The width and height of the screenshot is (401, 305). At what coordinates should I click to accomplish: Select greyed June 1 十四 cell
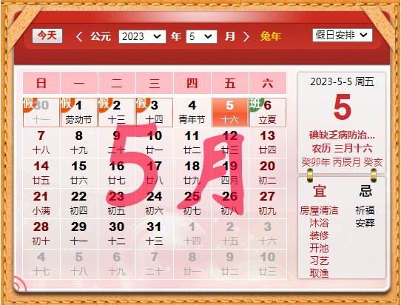click(192, 234)
